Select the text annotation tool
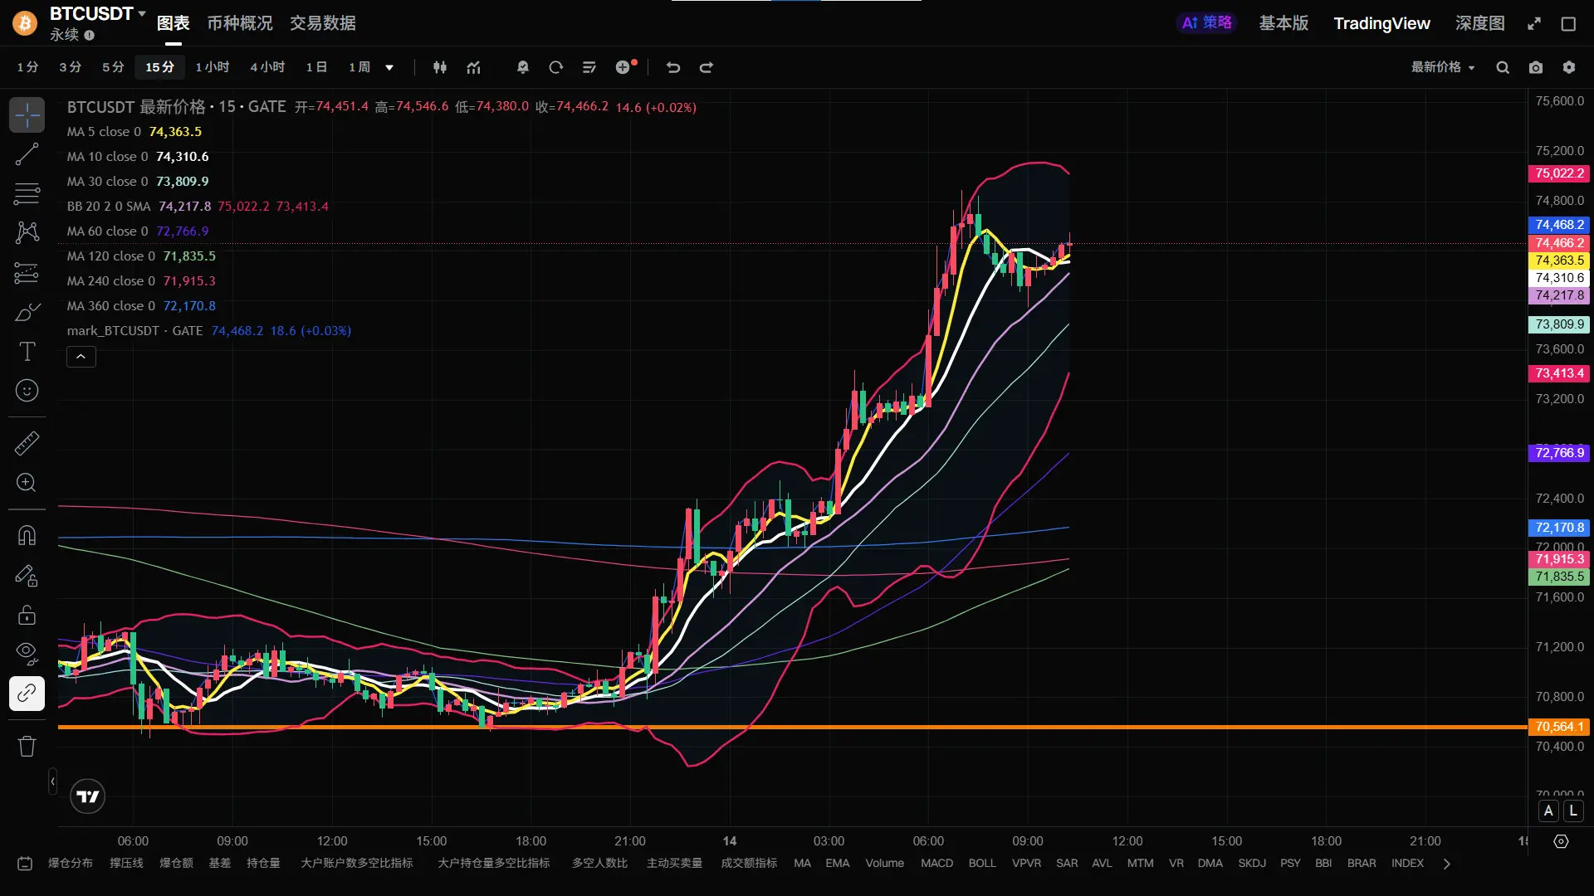Viewport: 1594px width, 896px height. 27,352
